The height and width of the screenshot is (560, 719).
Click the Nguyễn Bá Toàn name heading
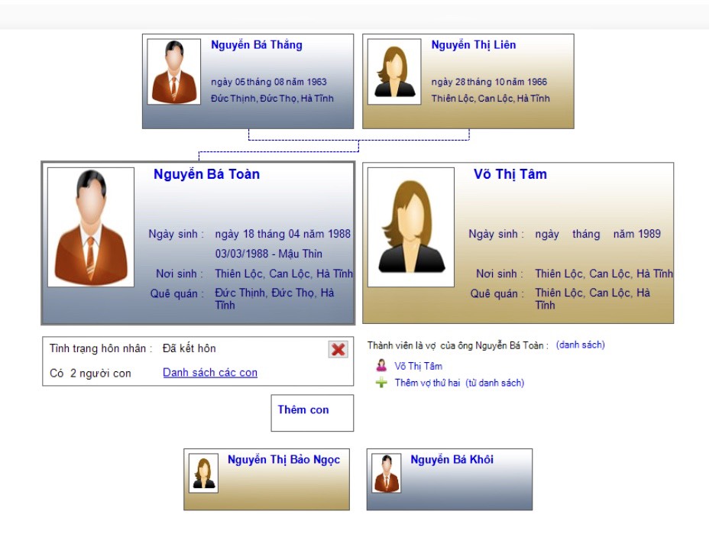[x=206, y=174]
